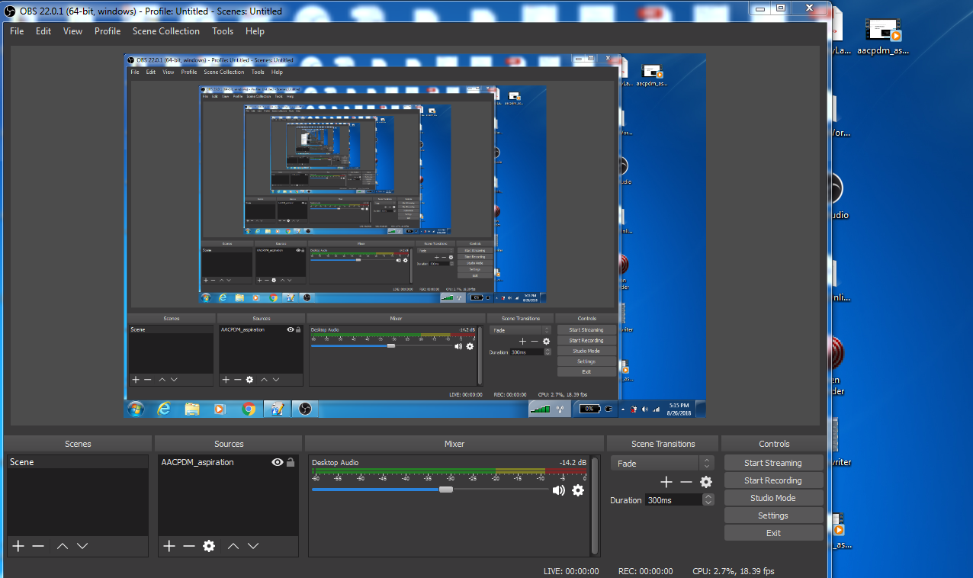
Task: Add a new scene with the plus icon
Action: click(18, 546)
